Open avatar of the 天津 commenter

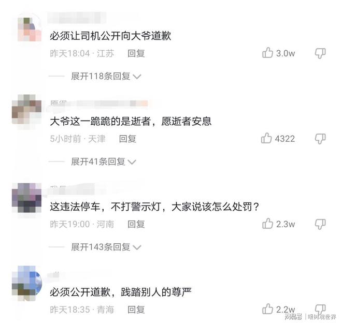pyautogui.click(x=26, y=109)
